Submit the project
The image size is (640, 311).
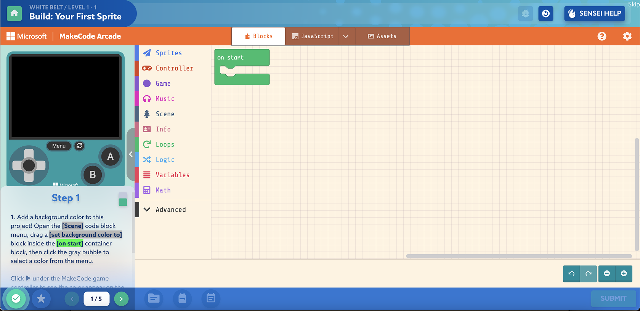[x=614, y=298]
